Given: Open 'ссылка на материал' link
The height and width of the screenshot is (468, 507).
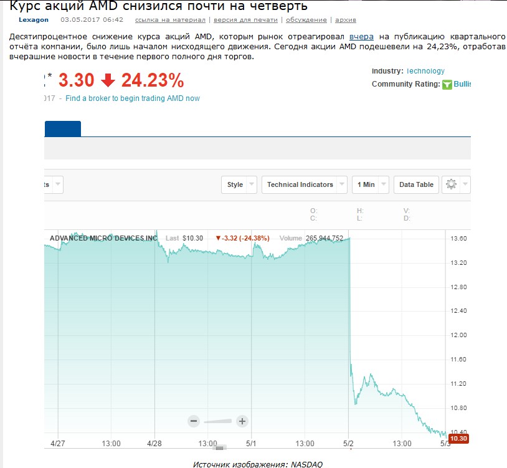Looking at the screenshot, I should click(170, 20).
